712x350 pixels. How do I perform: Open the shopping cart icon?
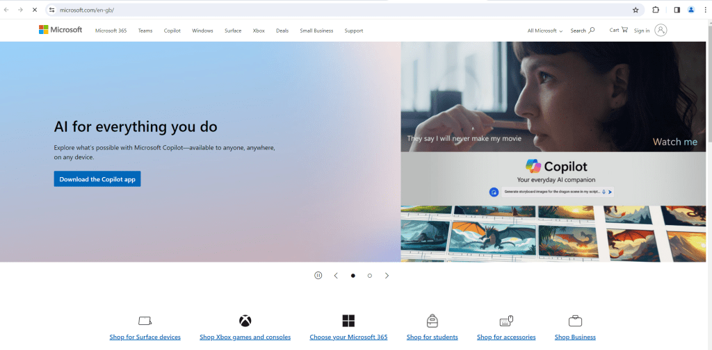[x=624, y=30]
